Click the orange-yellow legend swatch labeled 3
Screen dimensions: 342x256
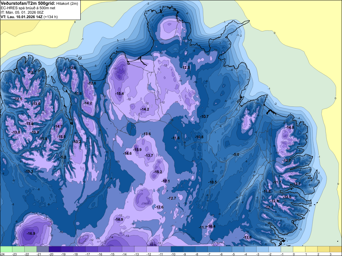tap(336, 249)
